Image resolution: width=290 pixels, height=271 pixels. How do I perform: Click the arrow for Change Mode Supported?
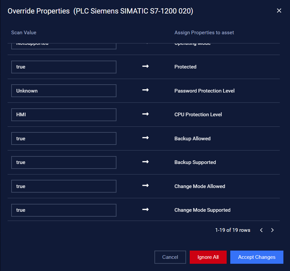(145, 209)
